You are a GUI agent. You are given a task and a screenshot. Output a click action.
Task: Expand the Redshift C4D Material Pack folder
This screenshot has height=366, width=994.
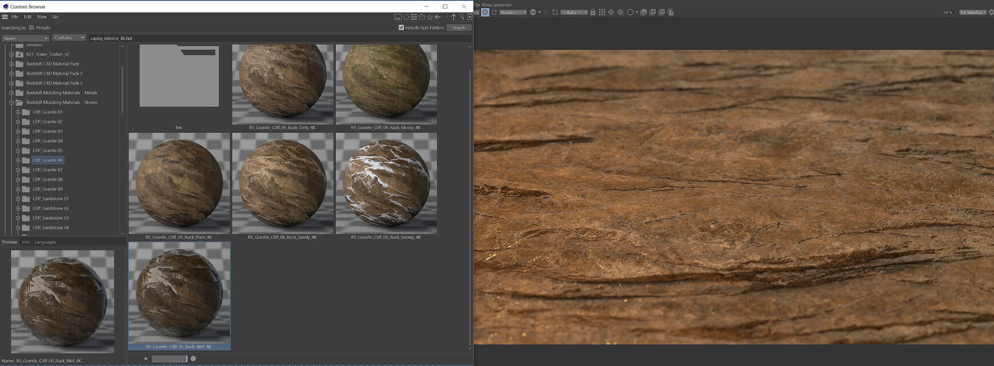(x=11, y=64)
